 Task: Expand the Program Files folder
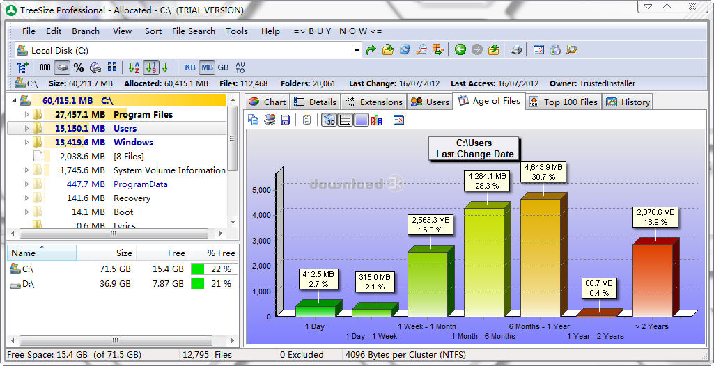click(x=26, y=114)
